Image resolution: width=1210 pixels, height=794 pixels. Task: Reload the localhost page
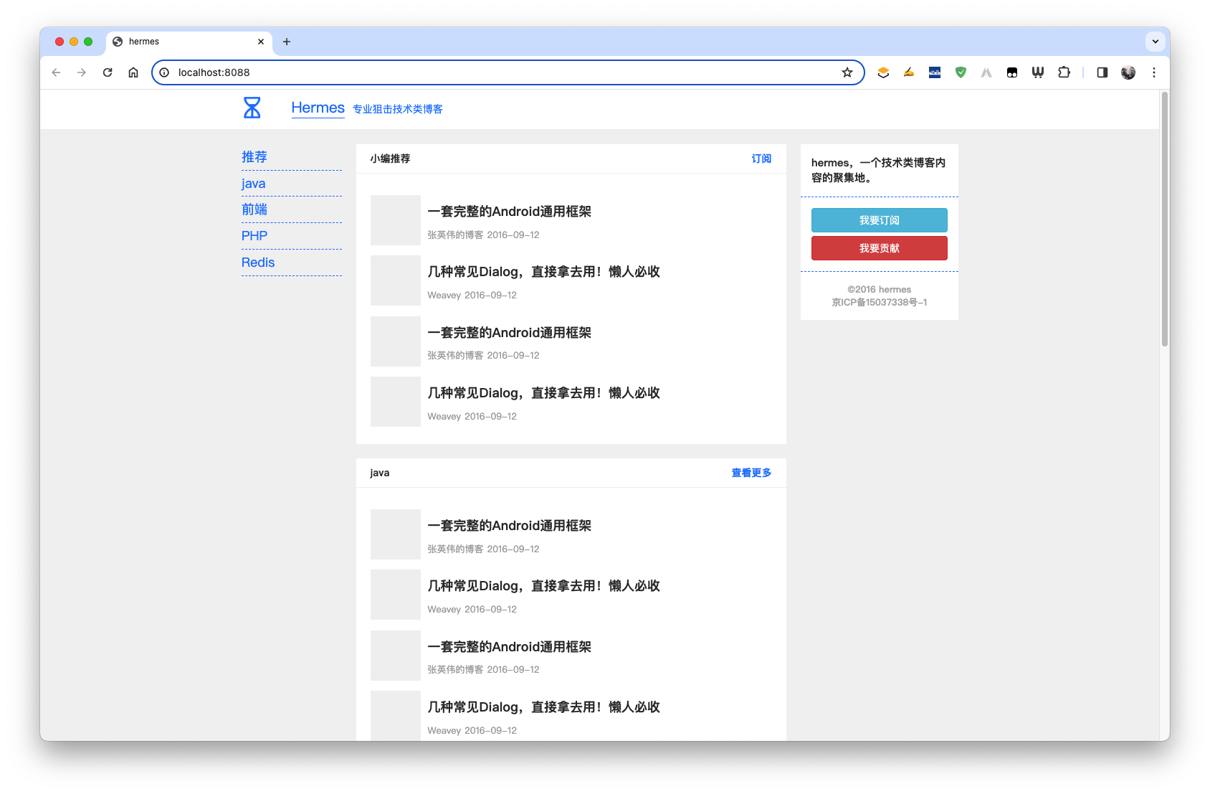pos(108,72)
